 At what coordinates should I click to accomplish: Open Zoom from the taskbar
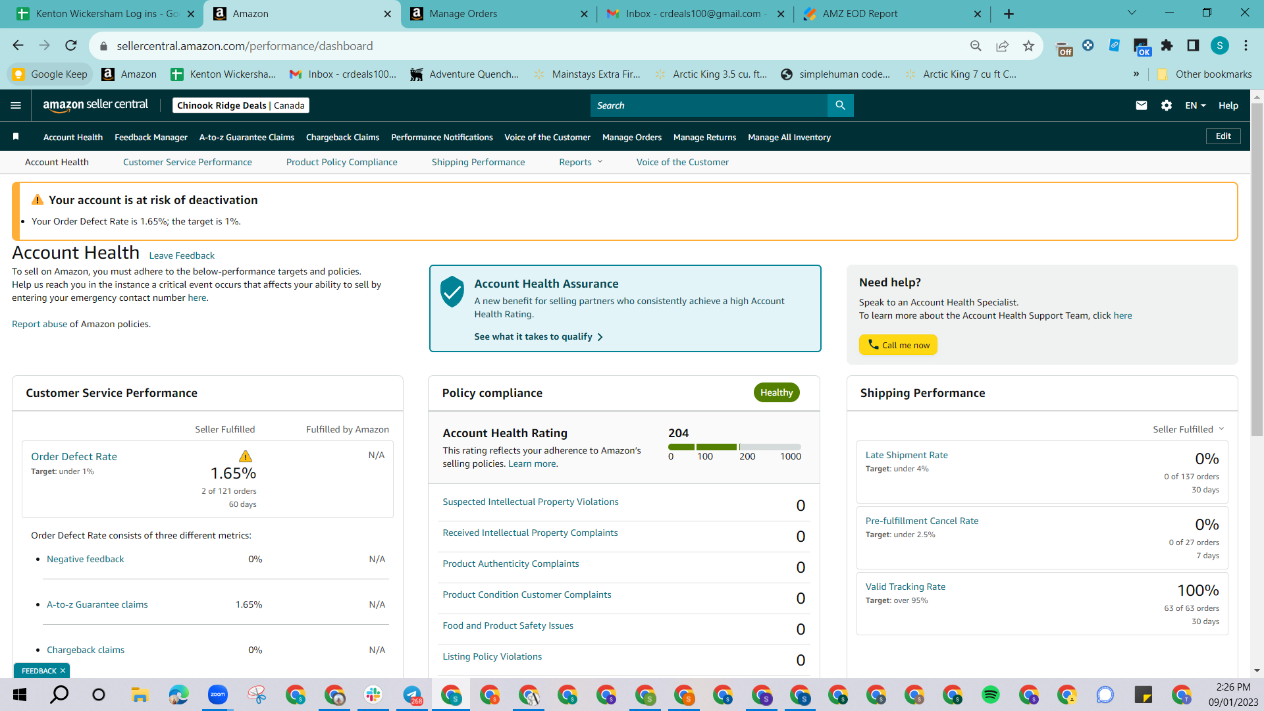(217, 695)
